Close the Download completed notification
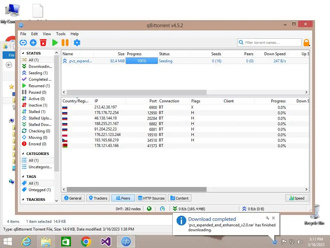 point(273,218)
